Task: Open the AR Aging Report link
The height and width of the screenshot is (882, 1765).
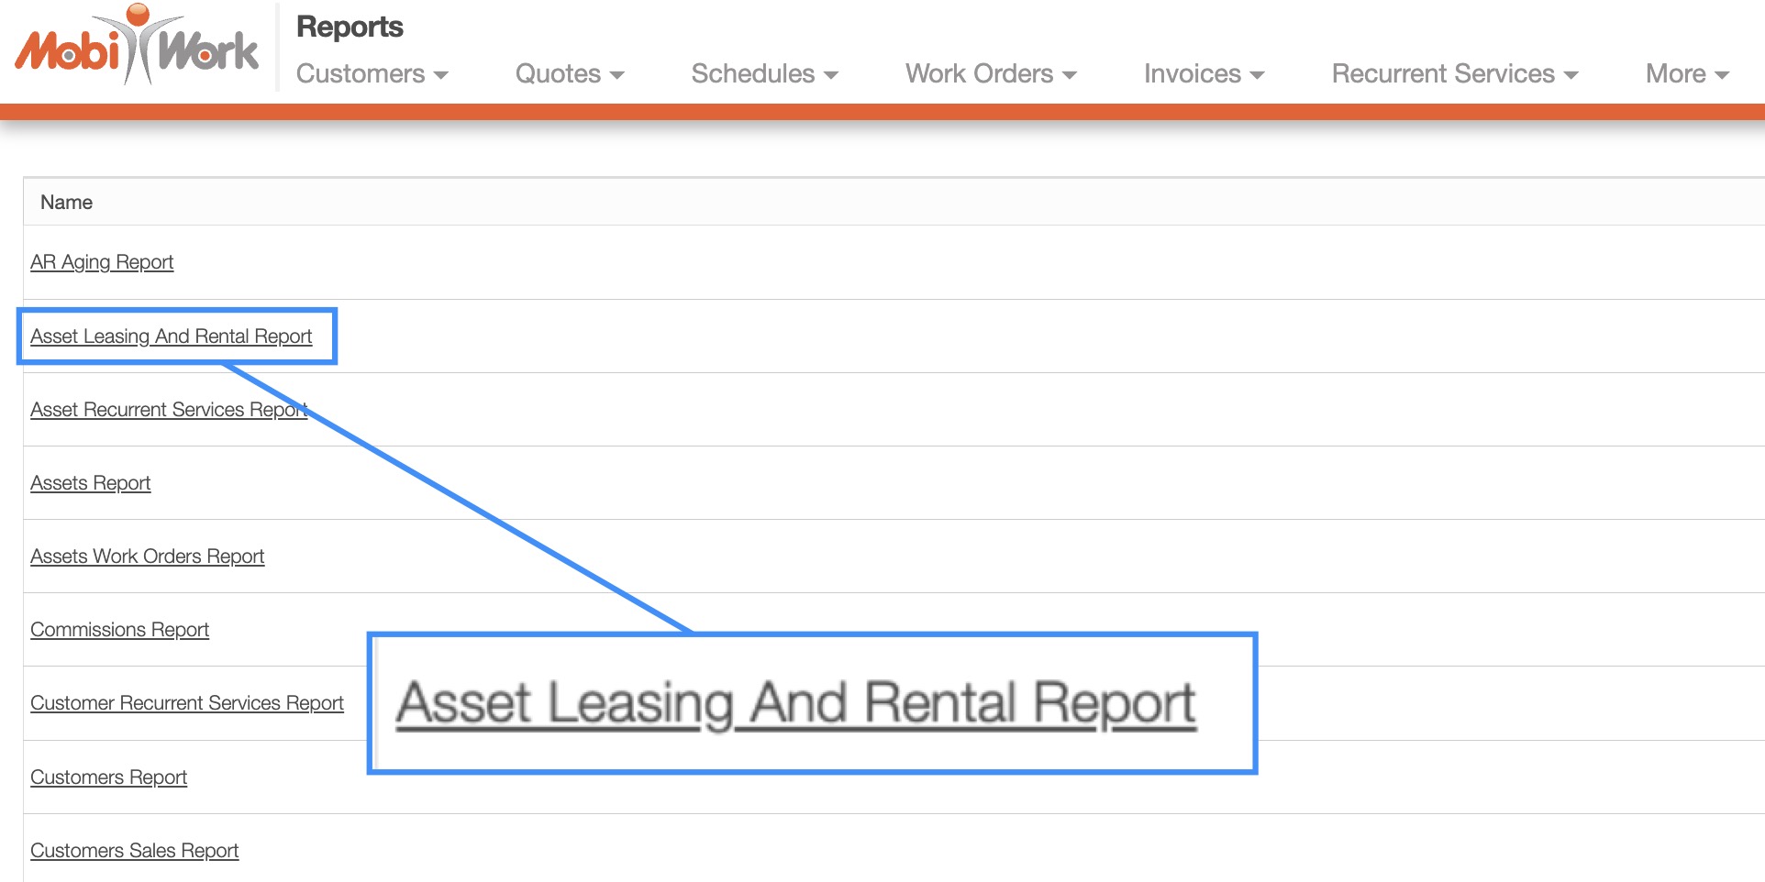Action: pos(102,262)
